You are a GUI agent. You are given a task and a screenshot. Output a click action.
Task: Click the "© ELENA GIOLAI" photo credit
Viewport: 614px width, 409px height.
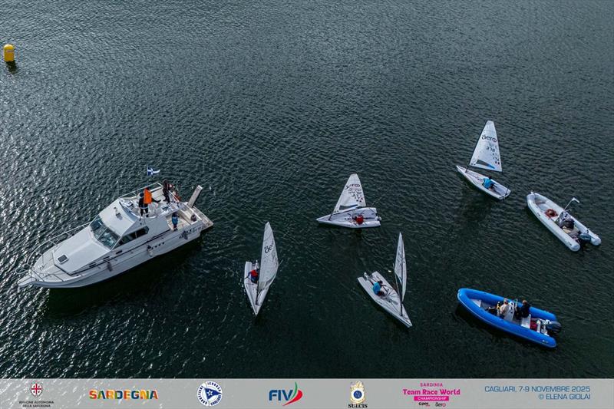click(564, 397)
